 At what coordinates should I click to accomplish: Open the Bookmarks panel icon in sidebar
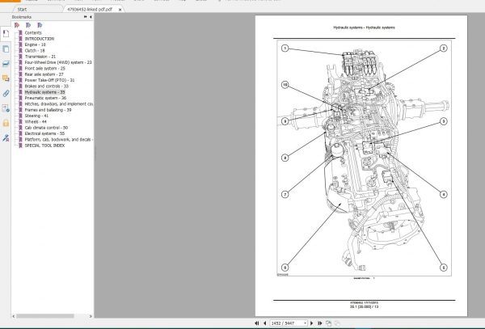(6, 34)
